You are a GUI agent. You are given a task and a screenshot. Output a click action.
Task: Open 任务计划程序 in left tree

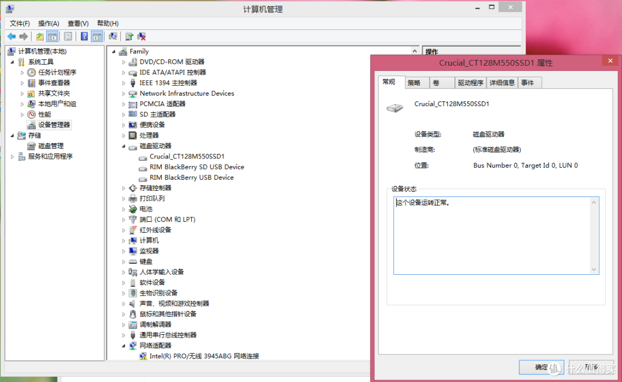pyautogui.click(x=57, y=72)
